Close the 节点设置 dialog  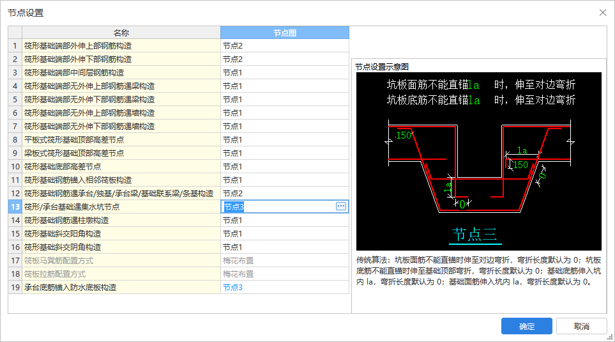pyautogui.click(x=603, y=13)
